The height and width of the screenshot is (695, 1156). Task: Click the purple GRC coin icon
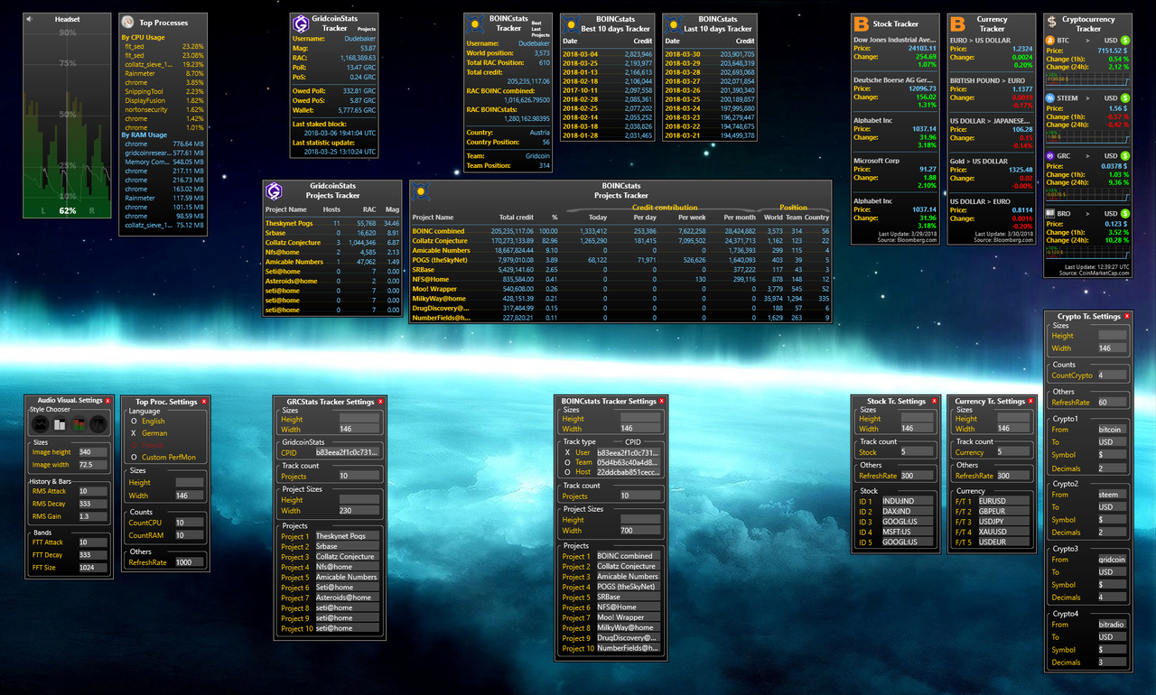click(1049, 155)
